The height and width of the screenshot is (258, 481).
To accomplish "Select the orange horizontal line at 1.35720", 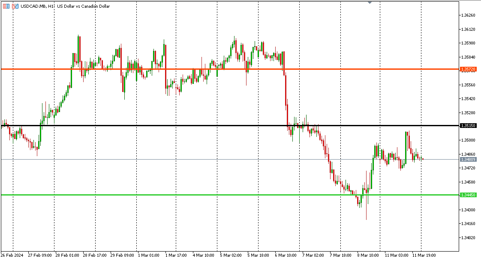I will 230,69.
